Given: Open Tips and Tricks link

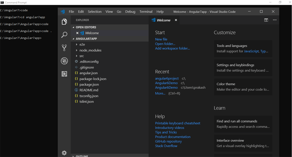Looking at the screenshot, I should [x=166, y=132].
